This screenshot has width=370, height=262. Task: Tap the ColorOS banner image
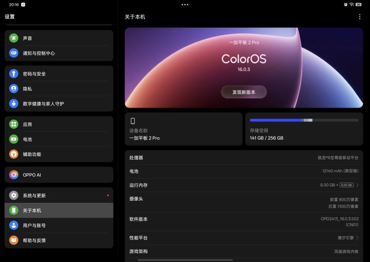click(244, 67)
